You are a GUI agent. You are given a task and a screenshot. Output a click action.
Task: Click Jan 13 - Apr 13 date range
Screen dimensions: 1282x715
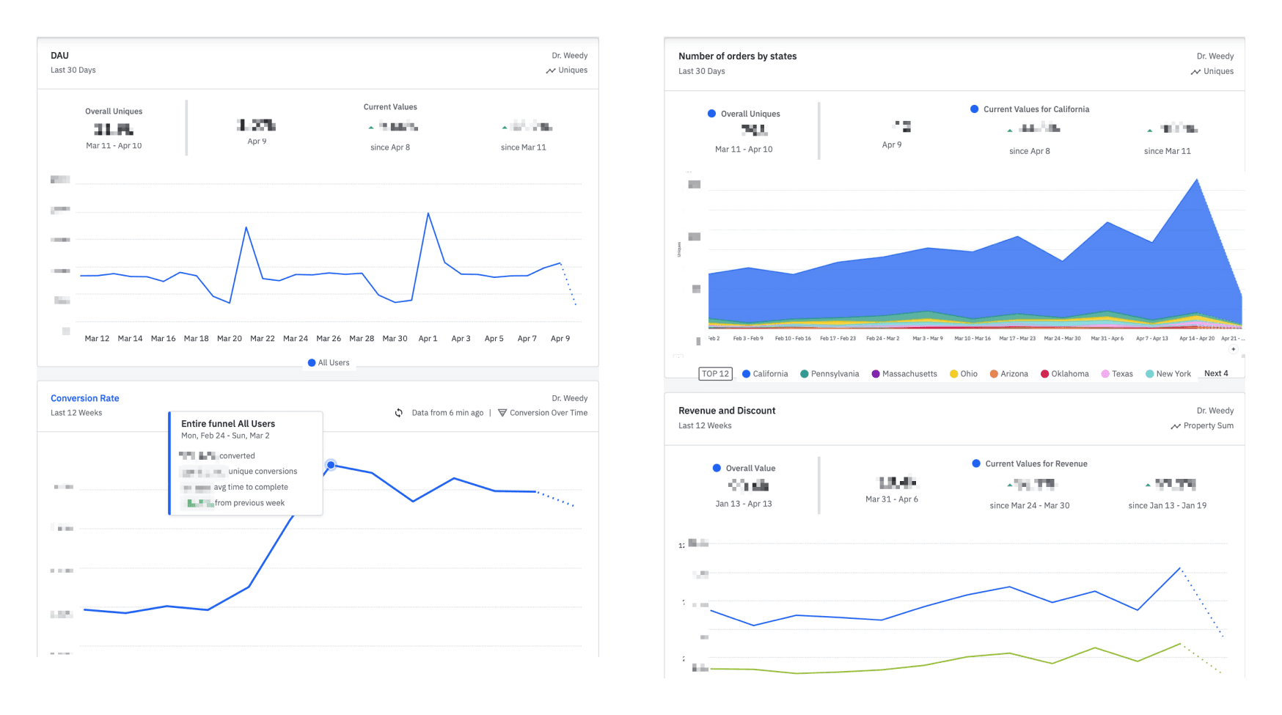coord(744,504)
